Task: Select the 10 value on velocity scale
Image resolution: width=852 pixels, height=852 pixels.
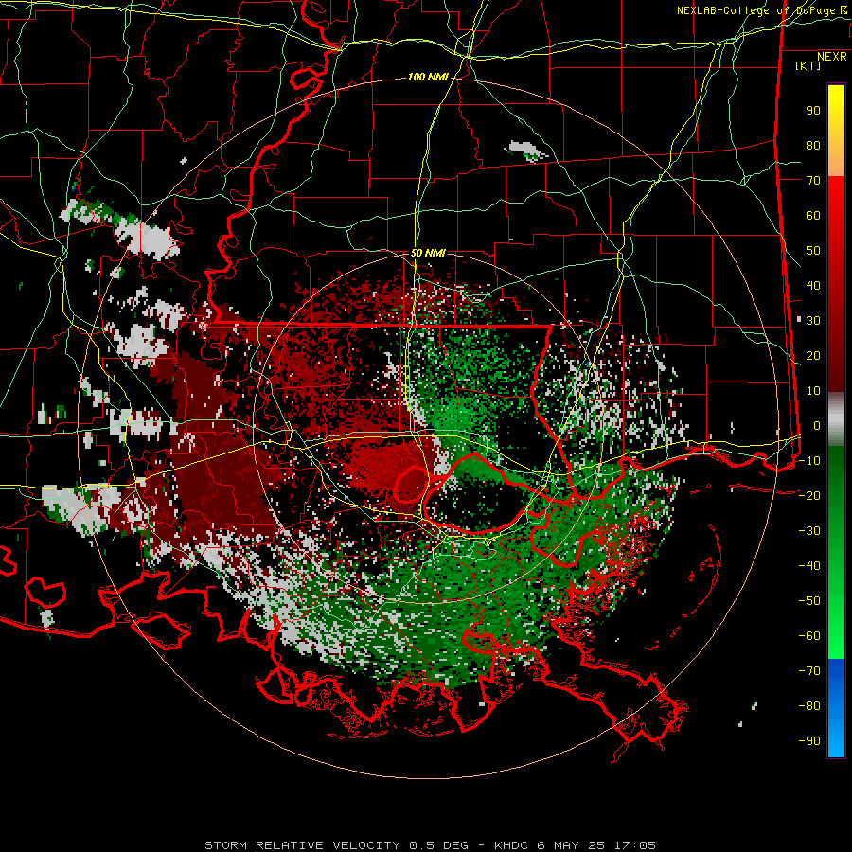Action: 813,391
